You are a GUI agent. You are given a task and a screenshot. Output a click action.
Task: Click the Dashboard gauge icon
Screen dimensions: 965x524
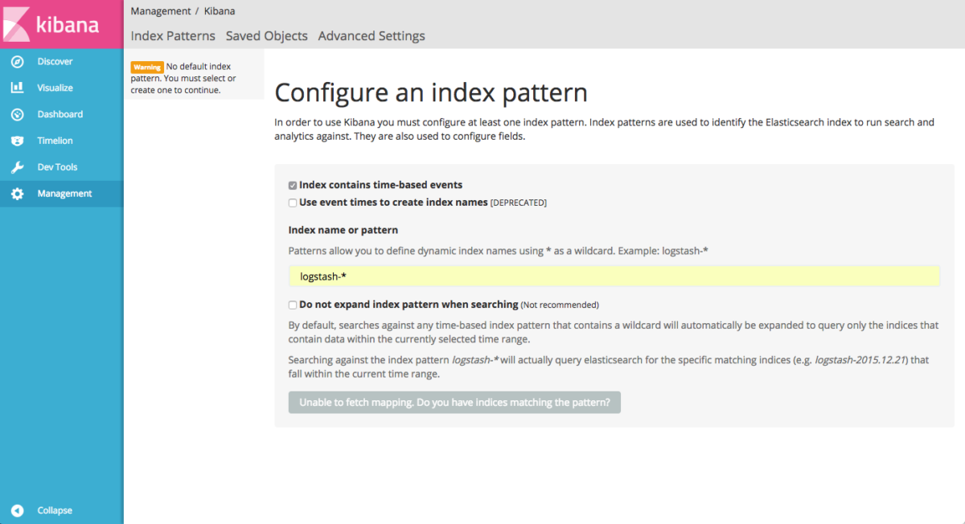[17, 115]
